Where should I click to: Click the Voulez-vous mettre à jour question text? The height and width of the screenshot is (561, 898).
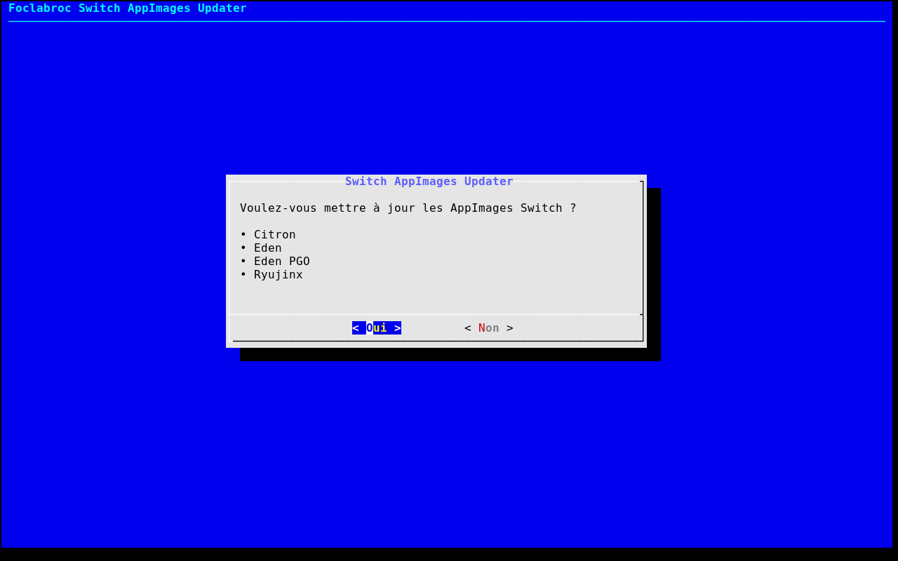click(400, 208)
